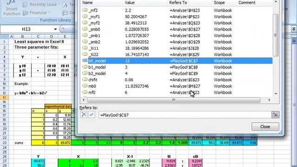Select column E header
Screen dimensions: 297x167
click(x=65, y=37)
